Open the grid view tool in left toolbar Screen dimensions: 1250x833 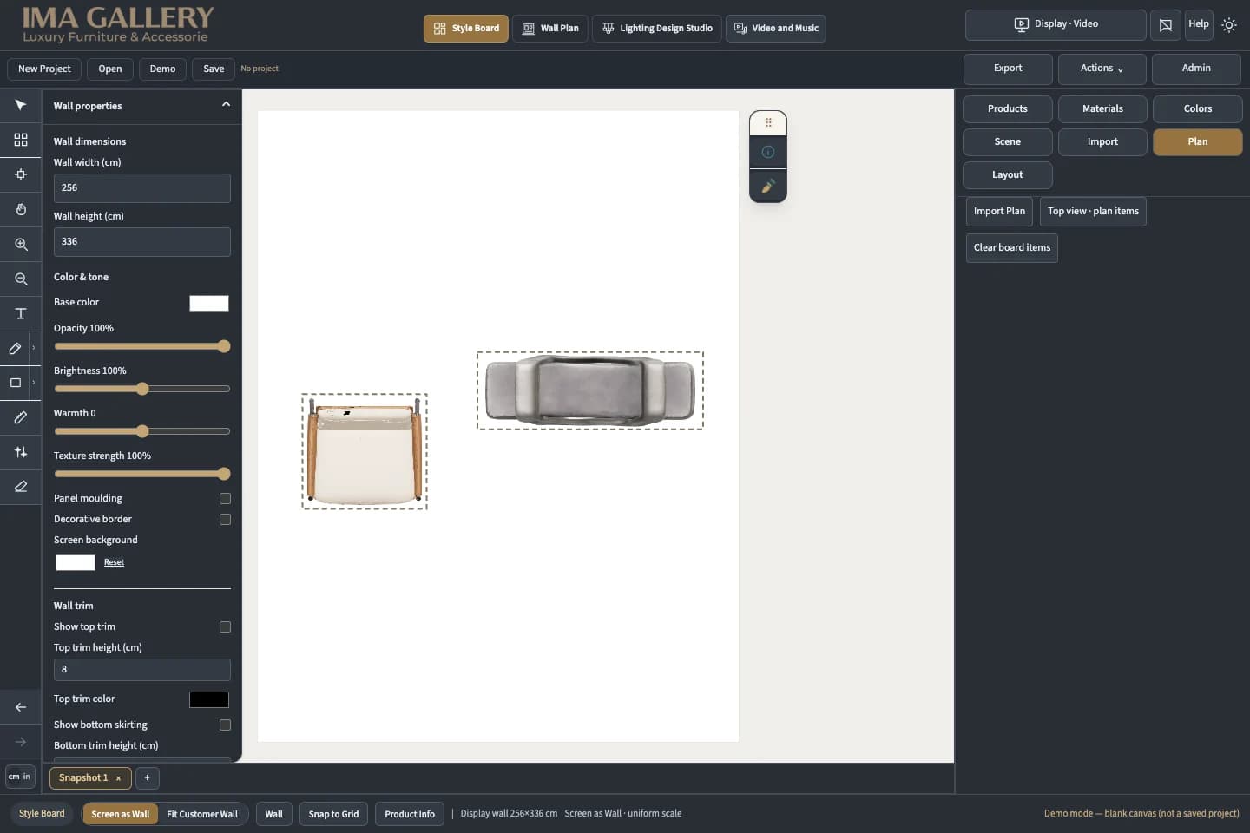click(x=21, y=140)
